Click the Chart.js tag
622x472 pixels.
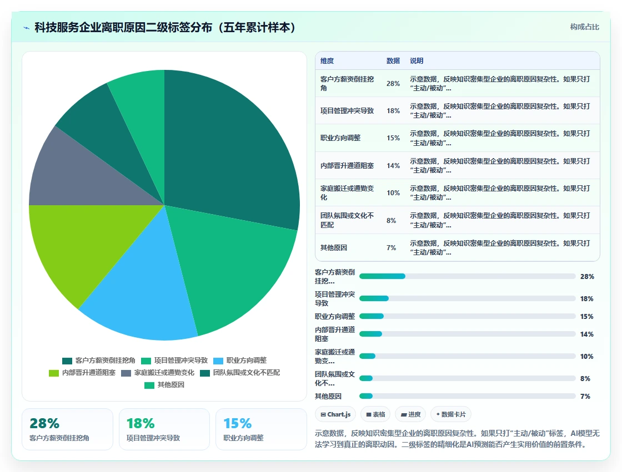pos(335,414)
